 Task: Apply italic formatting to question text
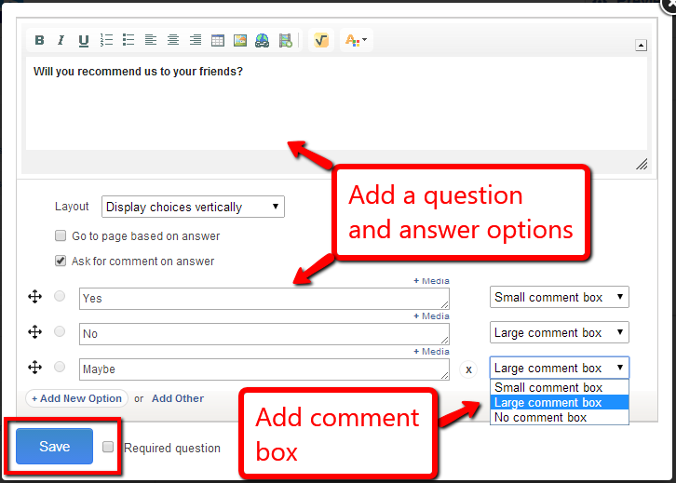point(61,40)
